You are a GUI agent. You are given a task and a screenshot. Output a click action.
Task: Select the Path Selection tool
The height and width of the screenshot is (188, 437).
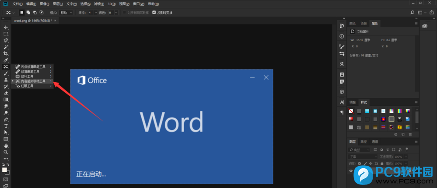point(6,132)
